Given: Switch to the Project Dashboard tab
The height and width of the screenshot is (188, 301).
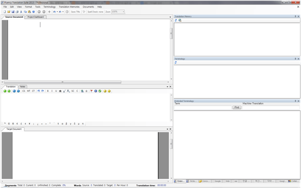Looking at the screenshot, I should tap(35, 17).
